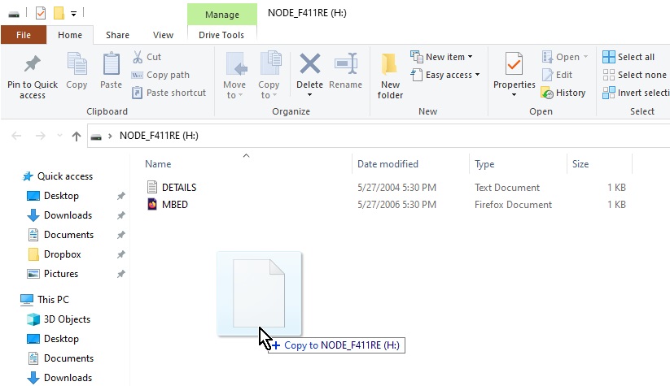This screenshot has width=670, height=386.
Task: Switch to the Share ribbon tab
Action: coord(117,35)
